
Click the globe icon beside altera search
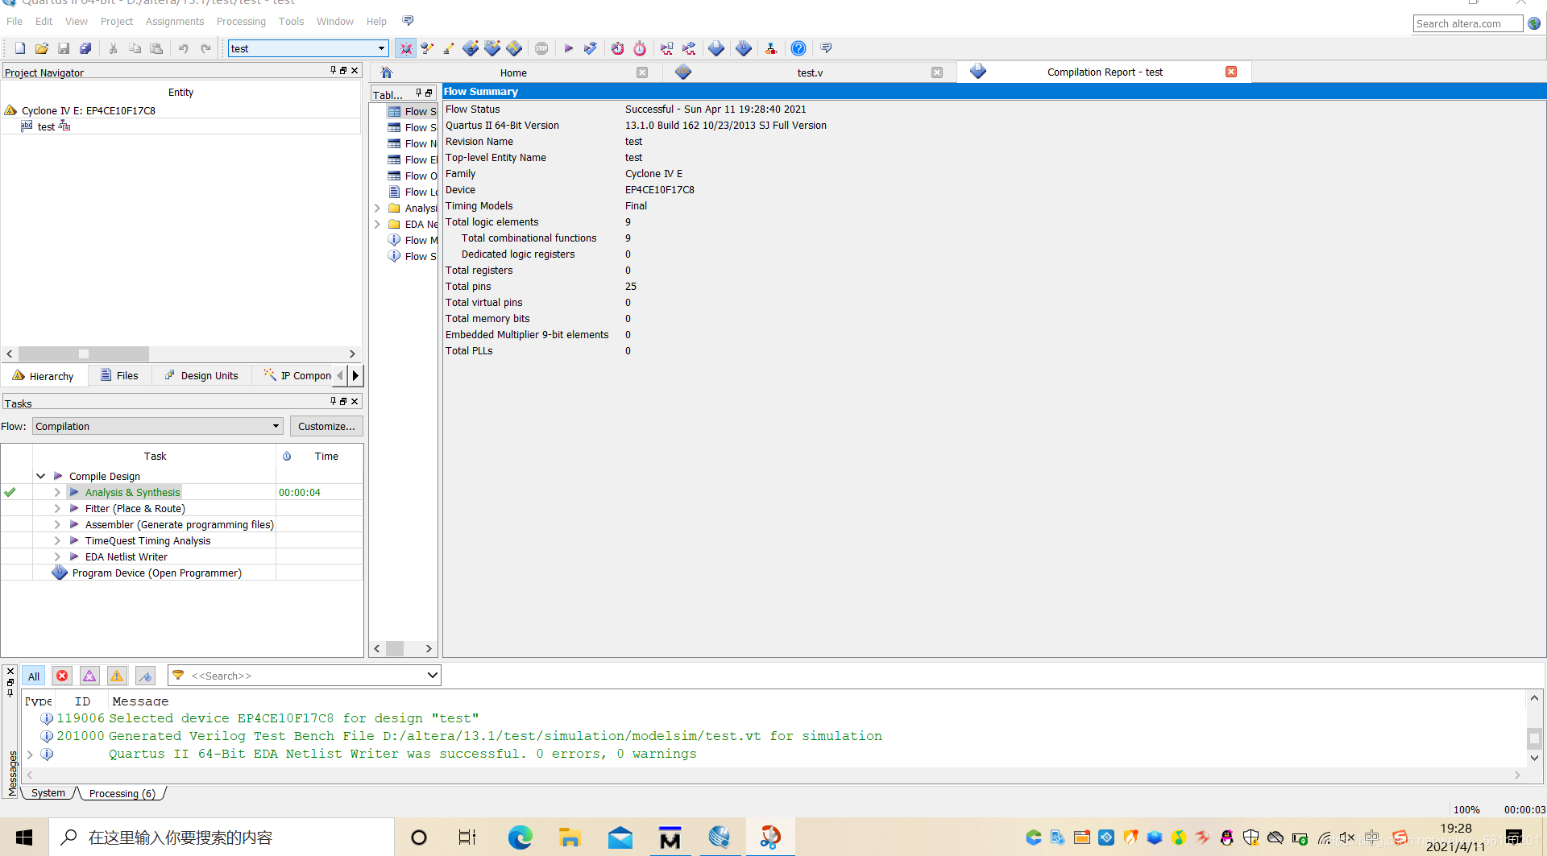point(1534,23)
